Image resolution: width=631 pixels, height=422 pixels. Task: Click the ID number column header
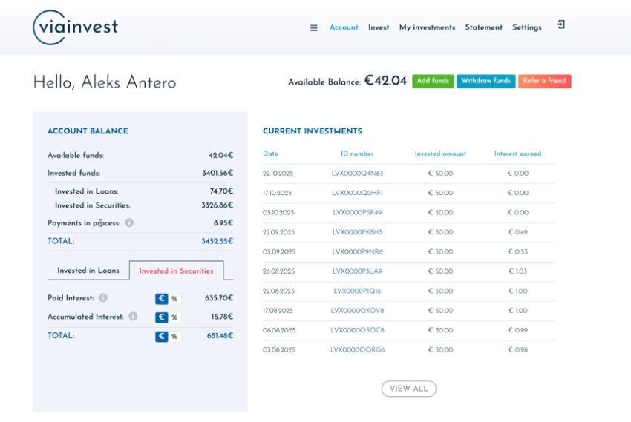pyautogui.click(x=357, y=154)
